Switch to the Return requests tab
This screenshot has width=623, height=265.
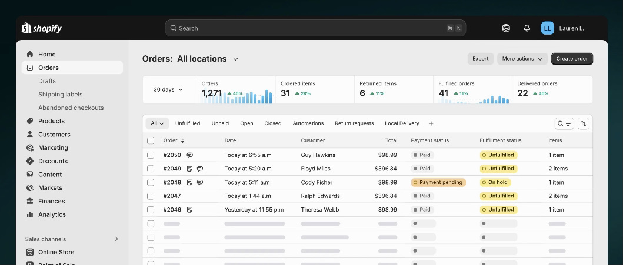(354, 123)
